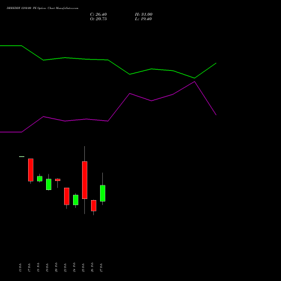Click the closing price value C: 26.40

point(98,15)
